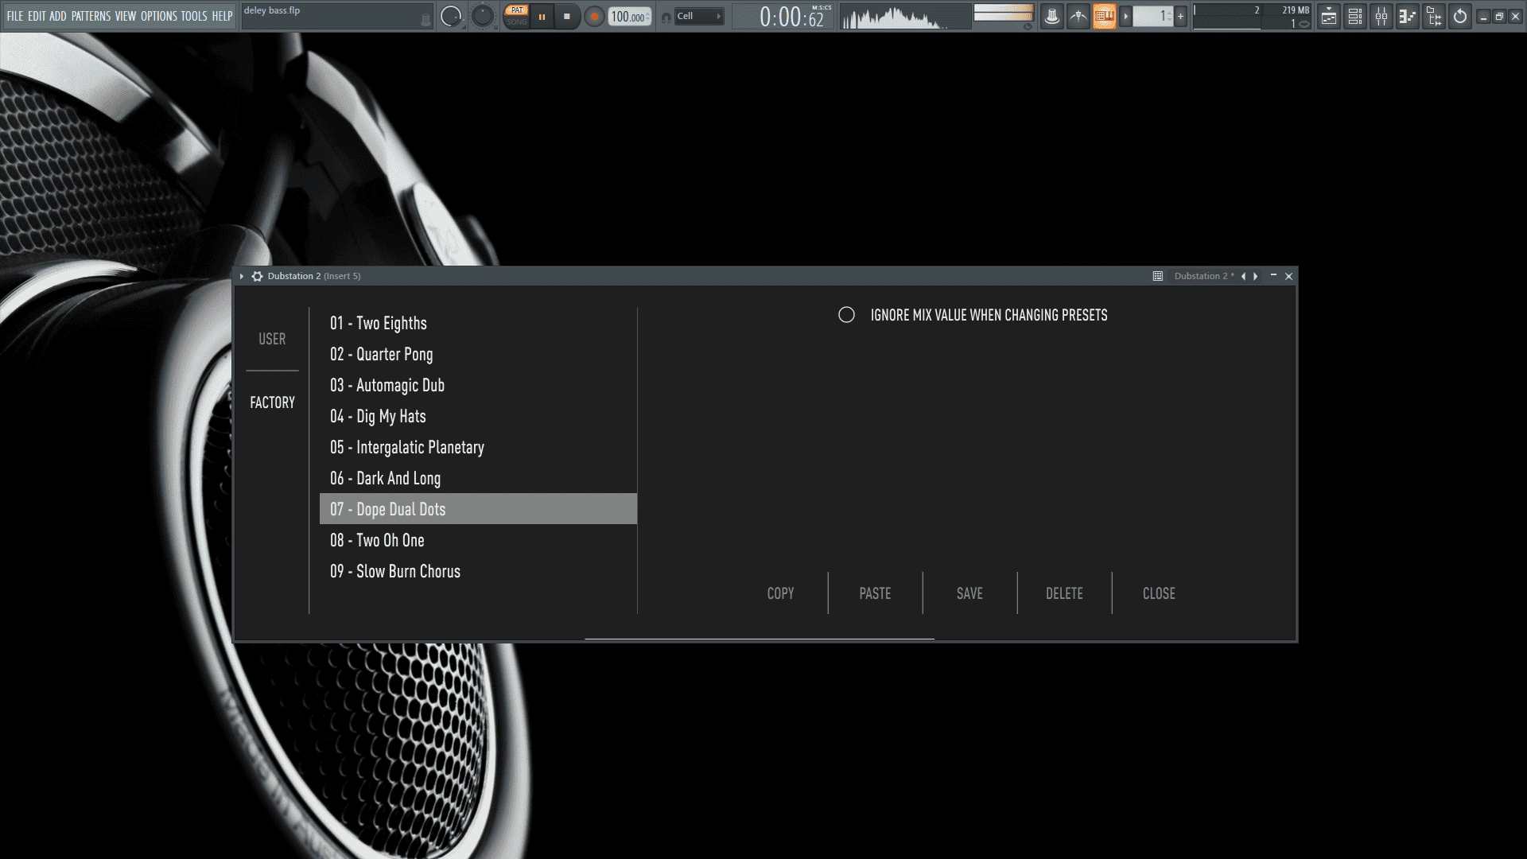
Task: Close the Dubstation 2 plugin window
Action: coord(1289,276)
